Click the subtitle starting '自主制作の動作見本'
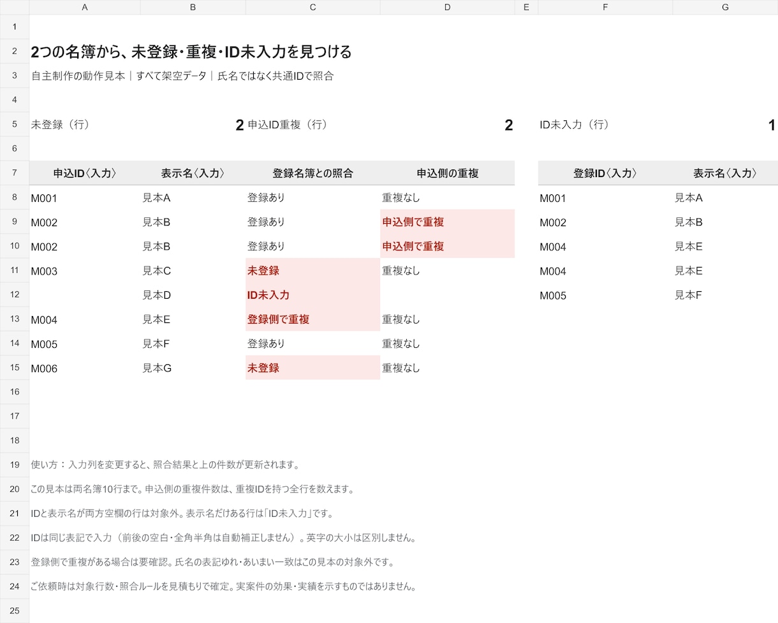Screen dimensions: 778x623 pyautogui.click(x=182, y=76)
